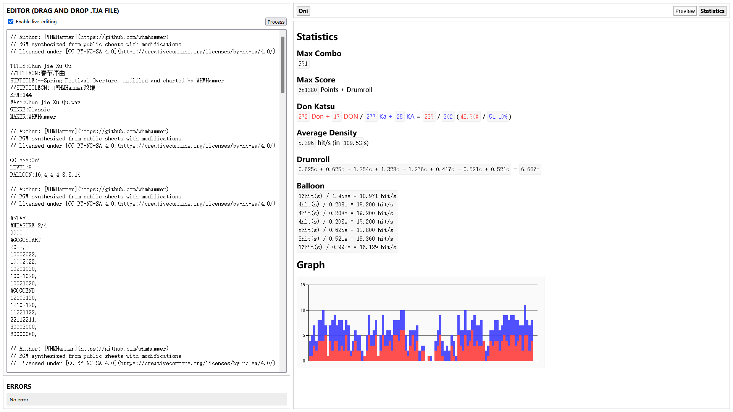This screenshot has width=733, height=412.
Task: Click the TITLE:Chun Jie Xu Qu line
Action: (x=41, y=66)
